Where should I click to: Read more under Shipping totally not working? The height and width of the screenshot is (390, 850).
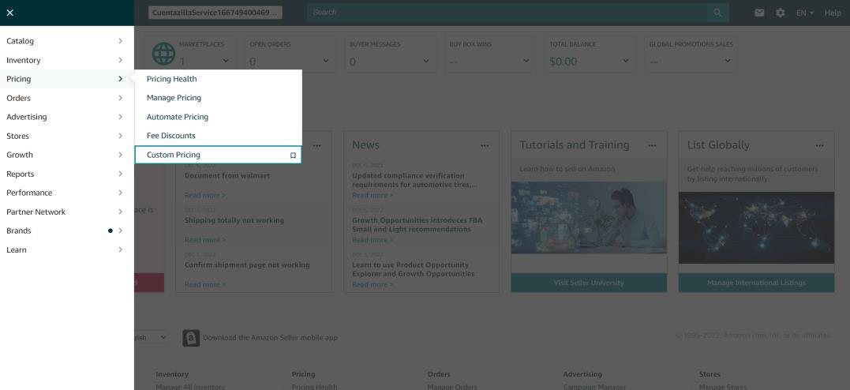(205, 240)
